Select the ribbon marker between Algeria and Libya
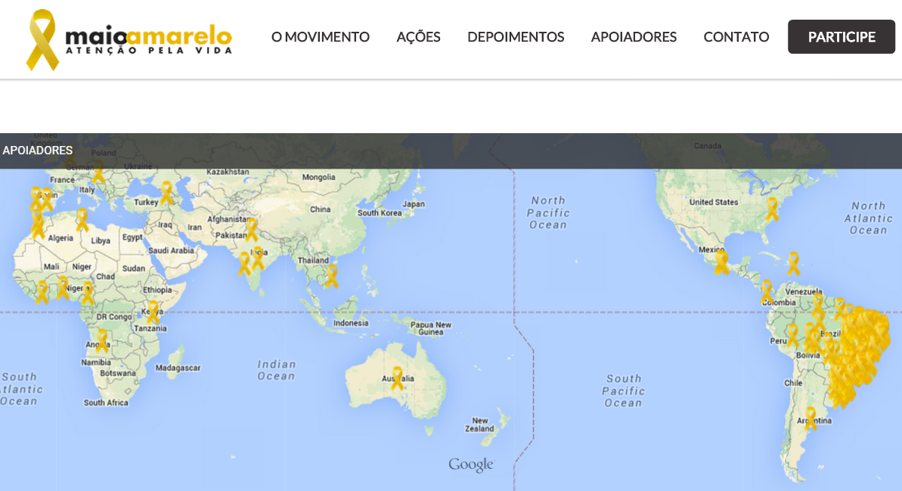 82,220
